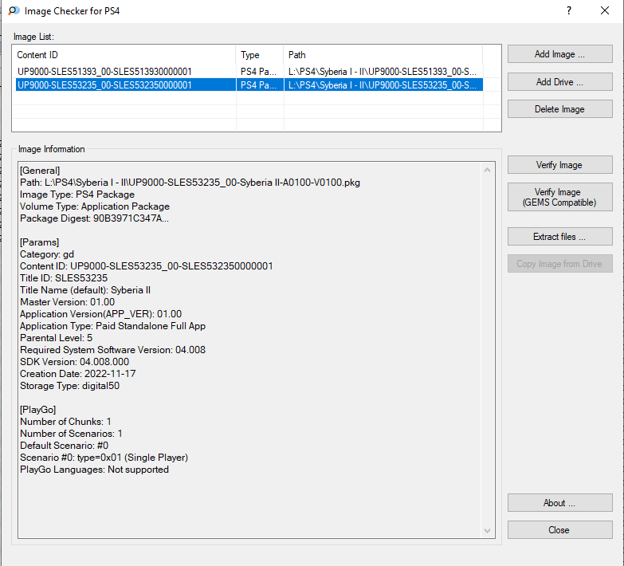Image resolution: width=624 pixels, height=566 pixels.
Task: Click the [Params] section heading
Action: [x=39, y=242]
